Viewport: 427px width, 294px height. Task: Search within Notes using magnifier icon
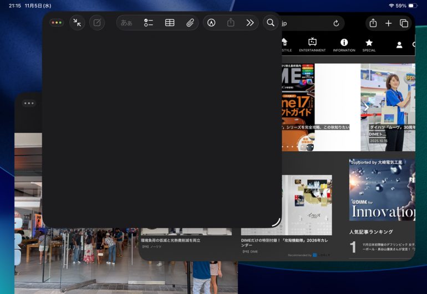point(270,23)
